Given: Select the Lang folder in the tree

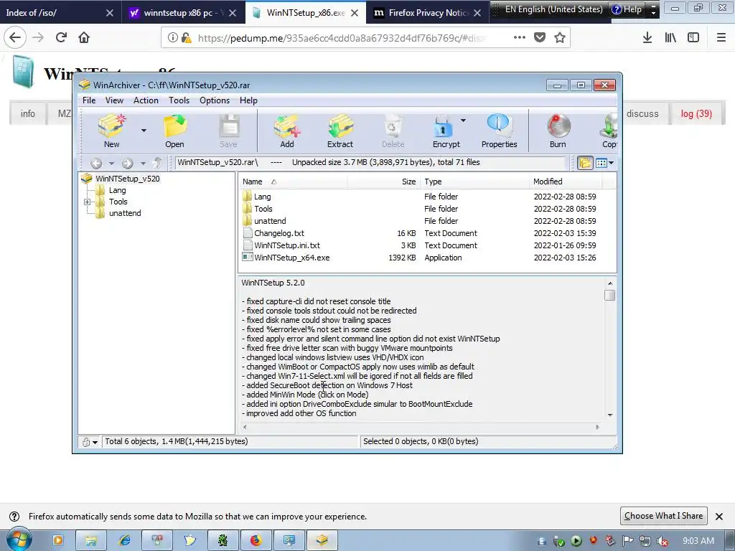Looking at the screenshot, I should (x=117, y=190).
